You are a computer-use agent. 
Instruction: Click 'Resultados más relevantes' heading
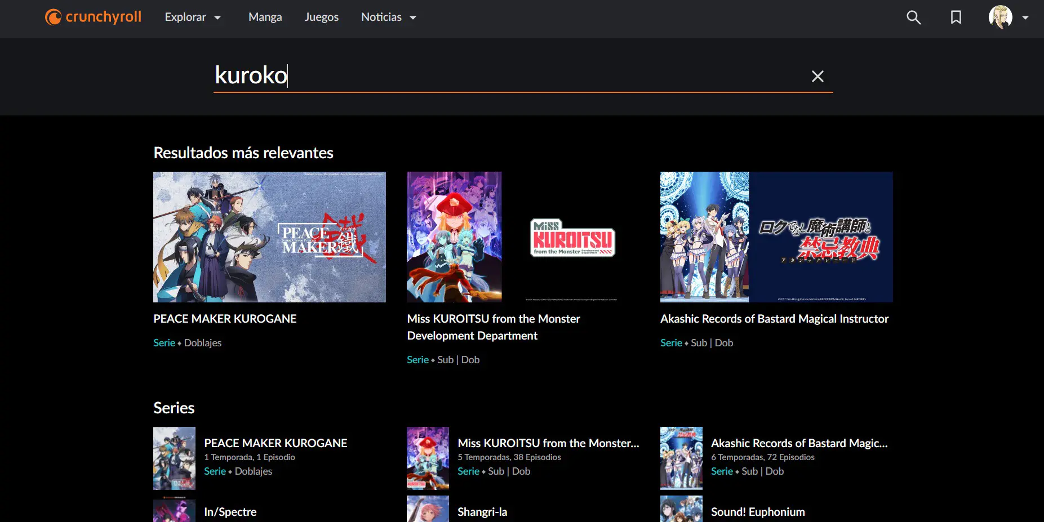243,153
